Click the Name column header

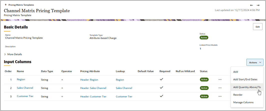click(20, 71)
